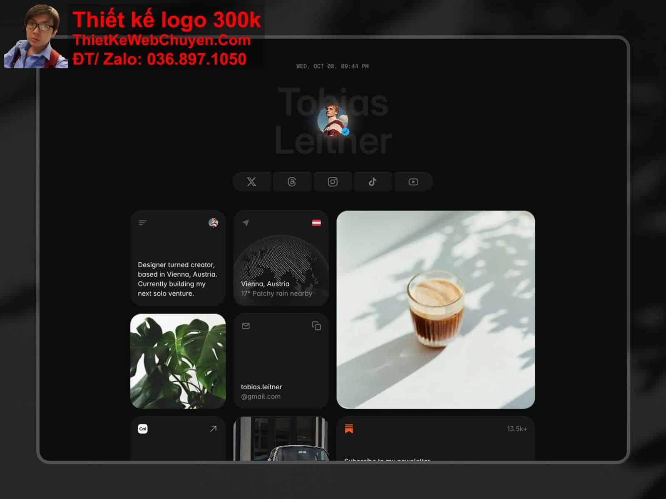Open the TikTok social link
The height and width of the screenshot is (499, 666).
373,182
